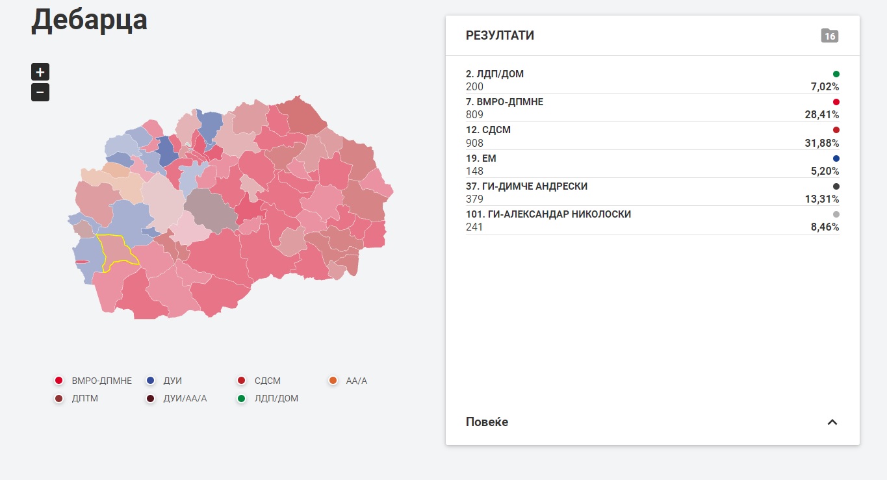Click ДУИ/АА/А legend dark dot
This screenshot has height=480, width=887.
(x=151, y=398)
